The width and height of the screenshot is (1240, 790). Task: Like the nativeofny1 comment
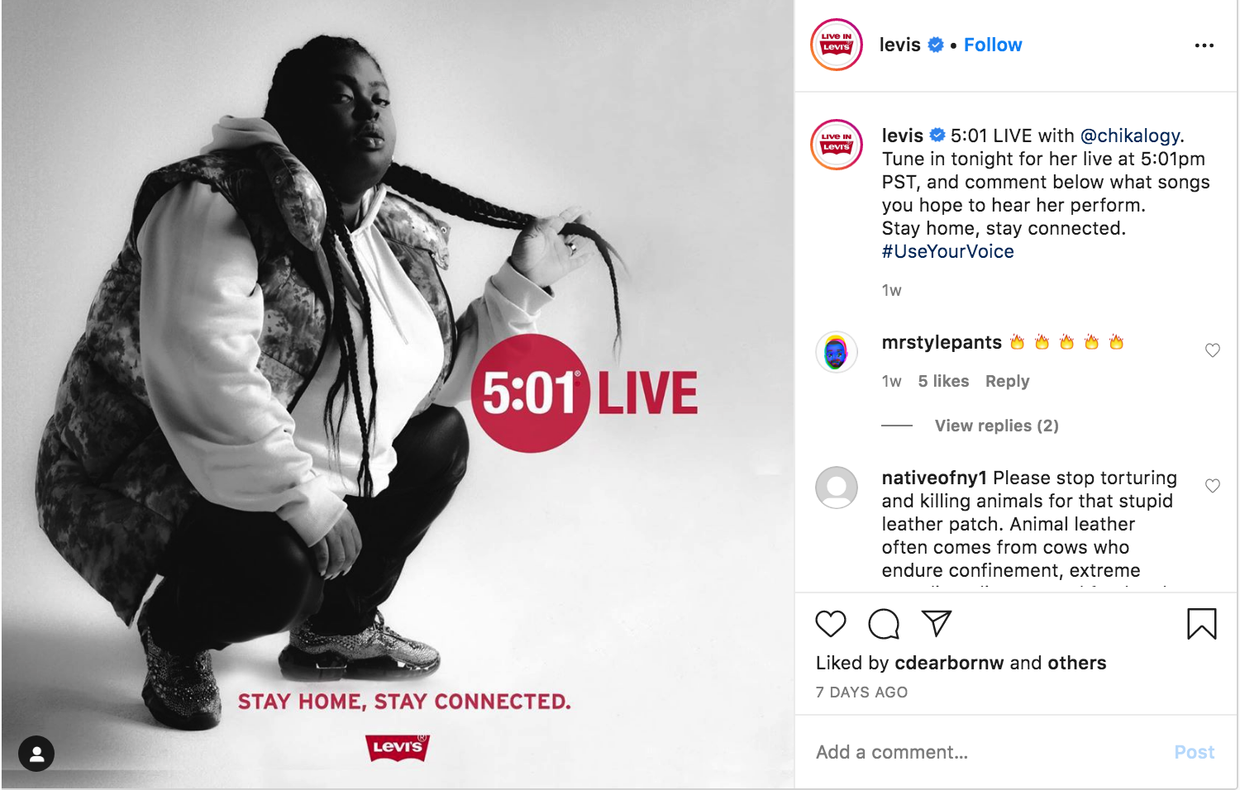pyautogui.click(x=1213, y=486)
